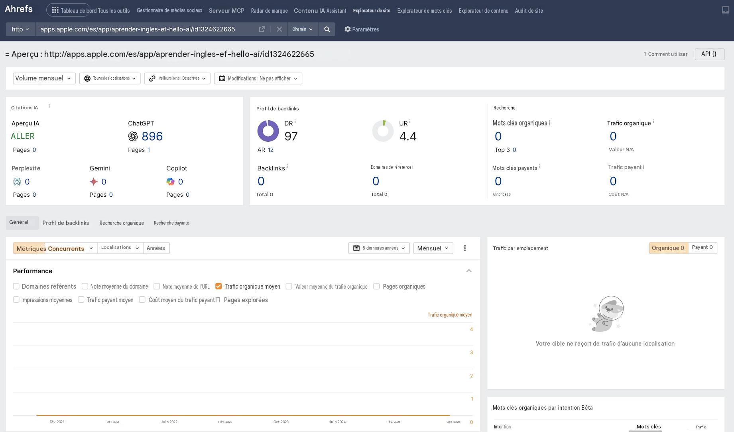Click the Perplexité logo icon
The width and height of the screenshot is (734, 432).
pyautogui.click(x=17, y=182)
